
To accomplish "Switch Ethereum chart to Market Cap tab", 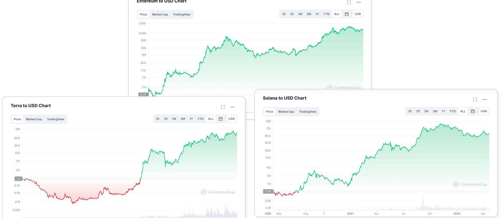I will (160, 15).
